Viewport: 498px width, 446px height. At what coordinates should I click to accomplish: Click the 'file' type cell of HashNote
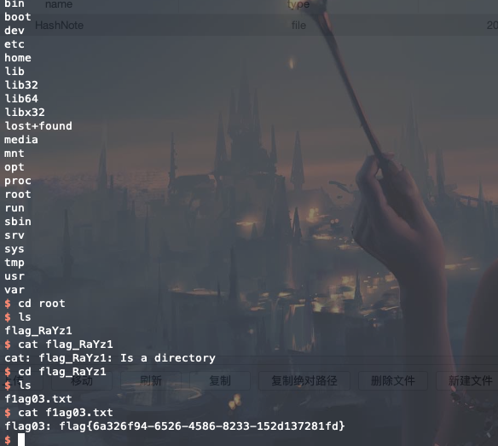coord(298,26)
